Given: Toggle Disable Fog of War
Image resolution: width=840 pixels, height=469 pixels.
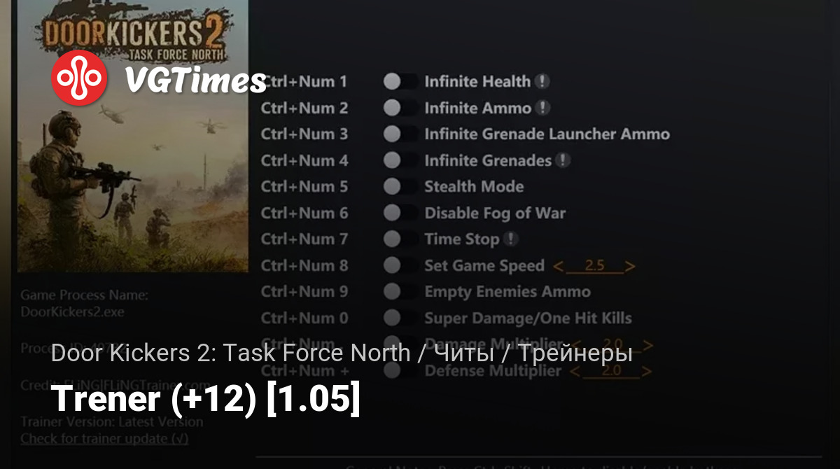Looking at the screenshot, I should click(x=400, y=213).
